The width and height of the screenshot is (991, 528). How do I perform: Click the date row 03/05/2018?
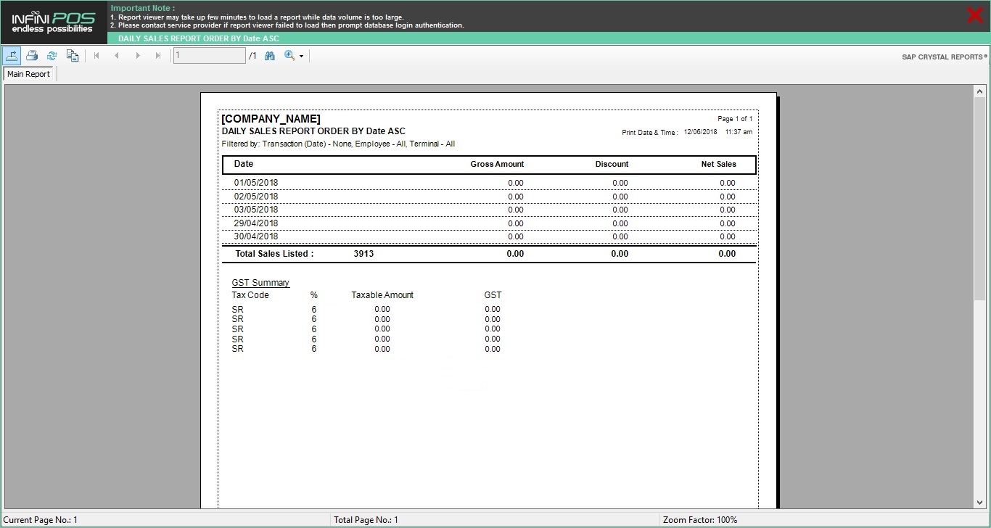489,210
